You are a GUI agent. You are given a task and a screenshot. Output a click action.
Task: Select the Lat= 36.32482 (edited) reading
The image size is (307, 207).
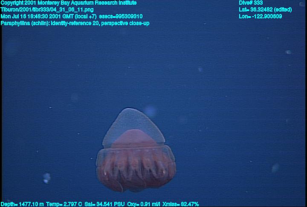tap(265, 10)
